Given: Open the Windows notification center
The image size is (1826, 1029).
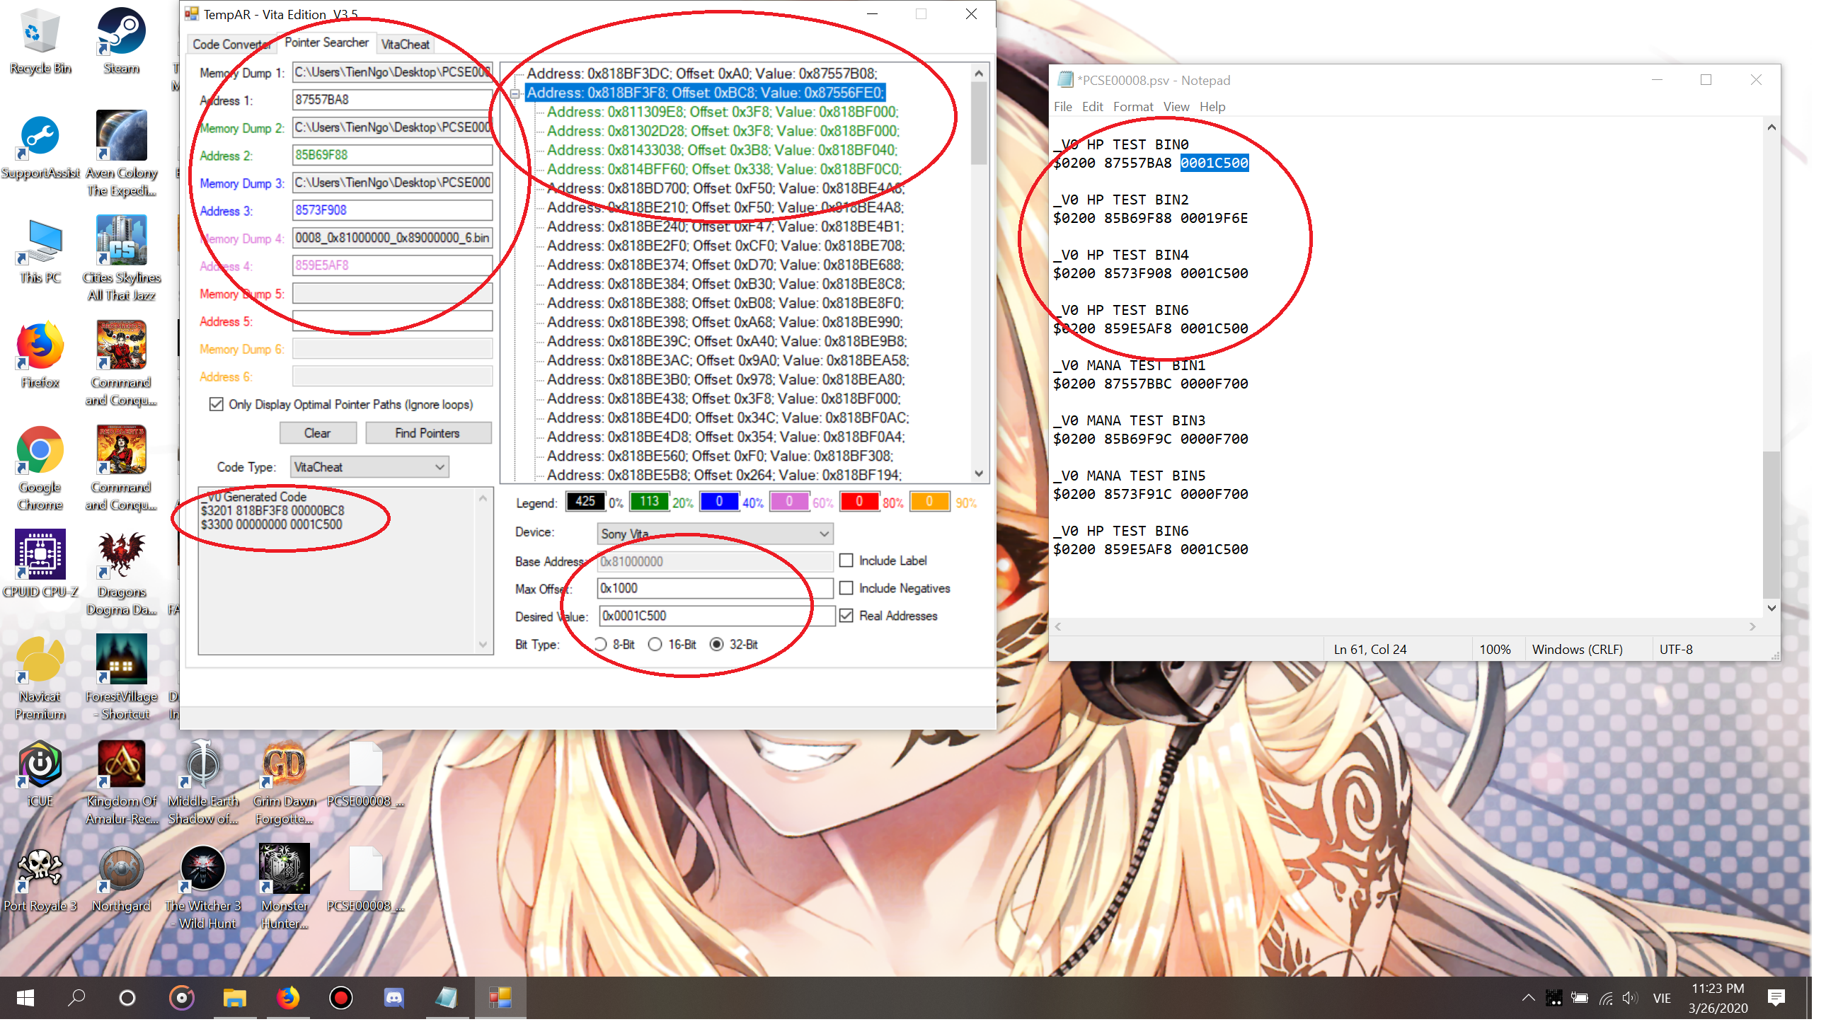Looking at the screenshot, I should point(1776,999).
